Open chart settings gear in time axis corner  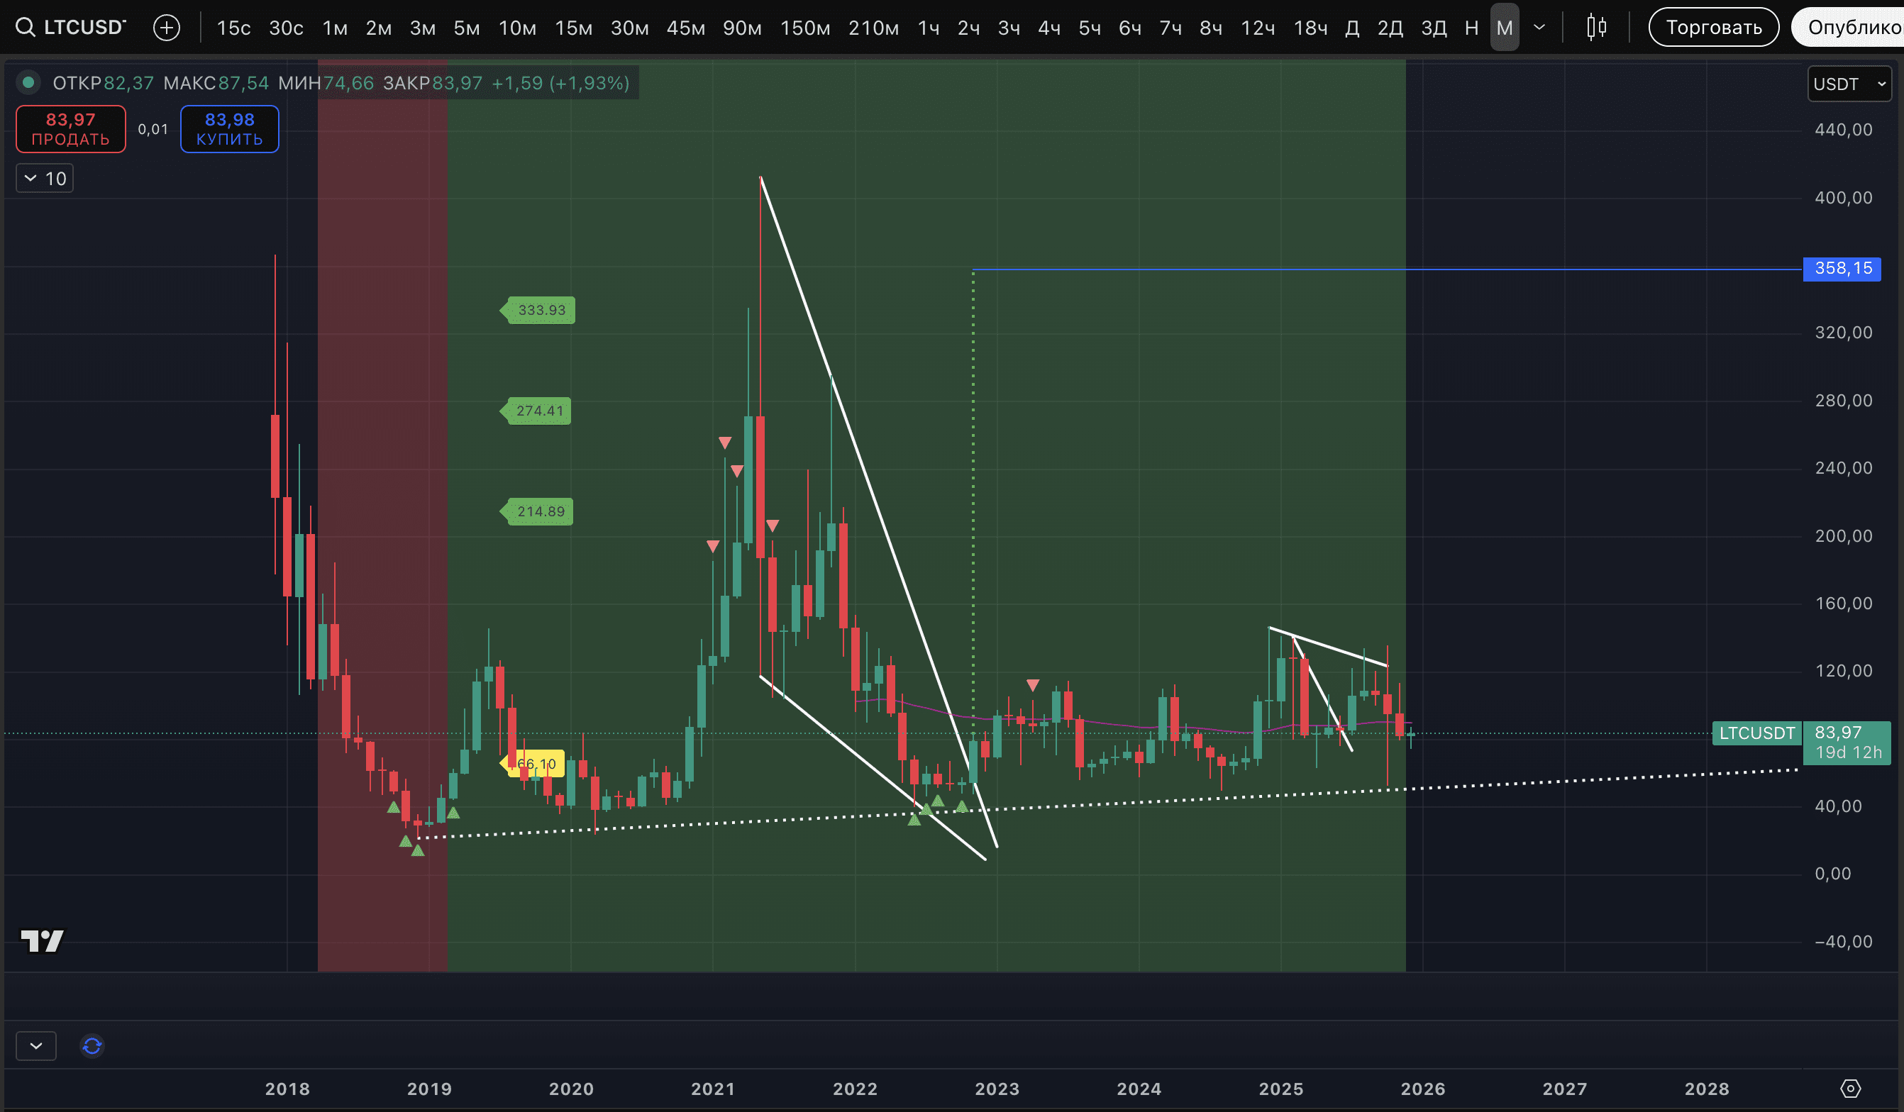tap(1849, 1088)
